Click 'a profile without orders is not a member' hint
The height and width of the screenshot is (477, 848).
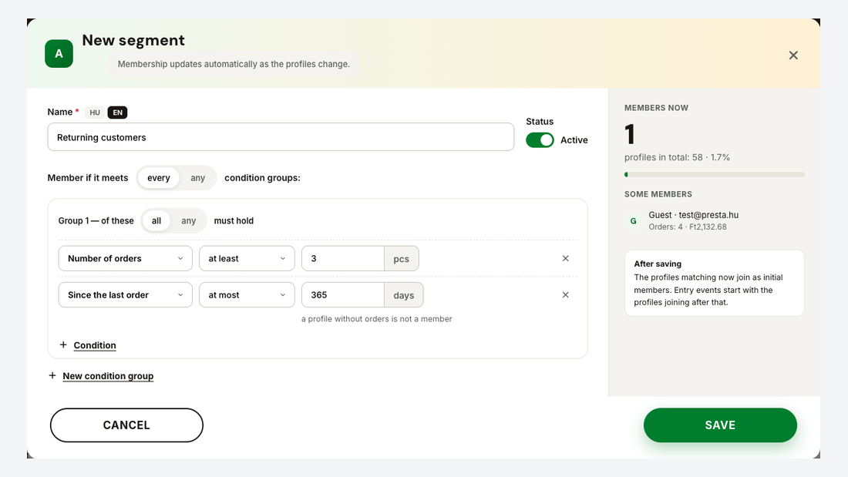tap(376, 319)
